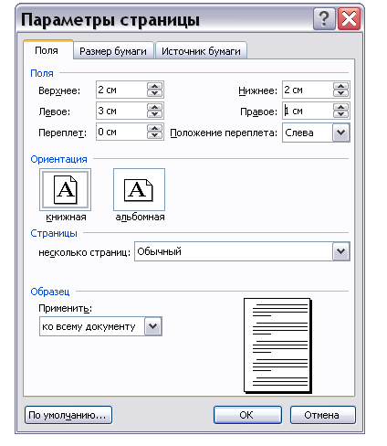Screen dimensions: 387x446
Task: Select альбомная landscape orientation icon
Action: tap(139, 189)
